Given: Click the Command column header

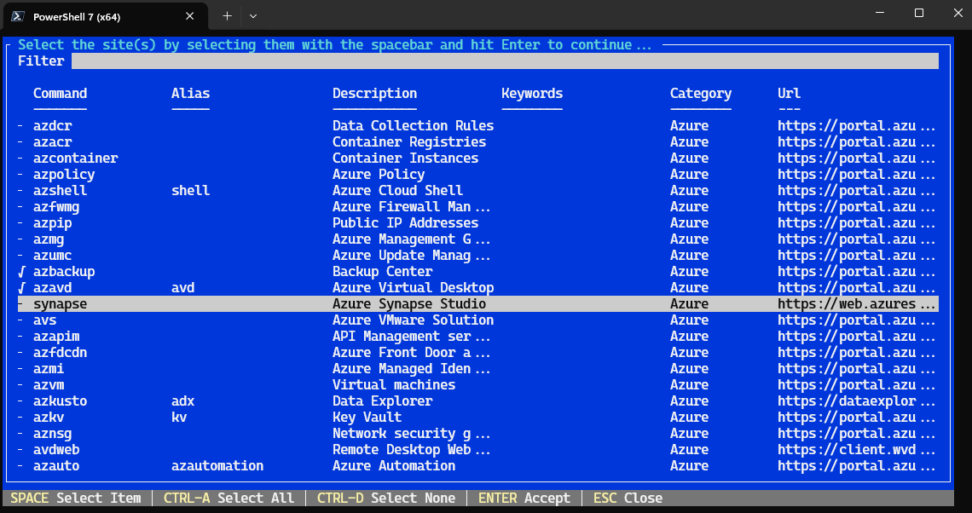Looking at the screenshot, I should pos(61,93).
